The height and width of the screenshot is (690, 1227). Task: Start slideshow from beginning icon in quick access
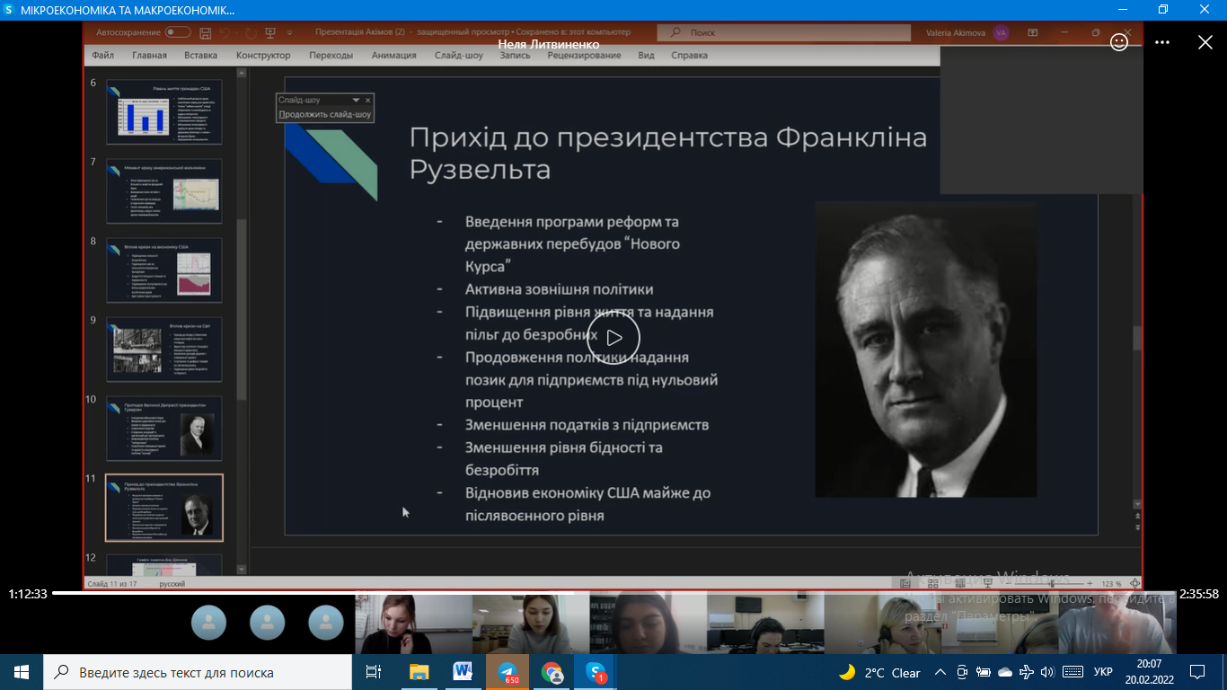[270, 32]
